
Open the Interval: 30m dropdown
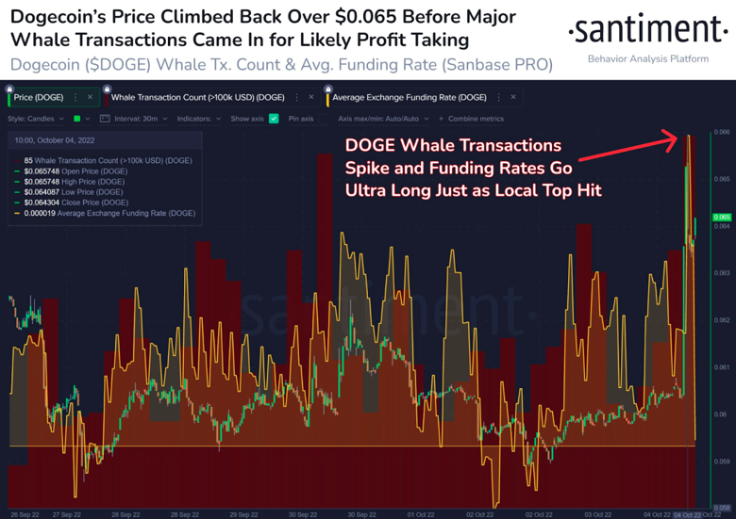(x=141, y=119)
